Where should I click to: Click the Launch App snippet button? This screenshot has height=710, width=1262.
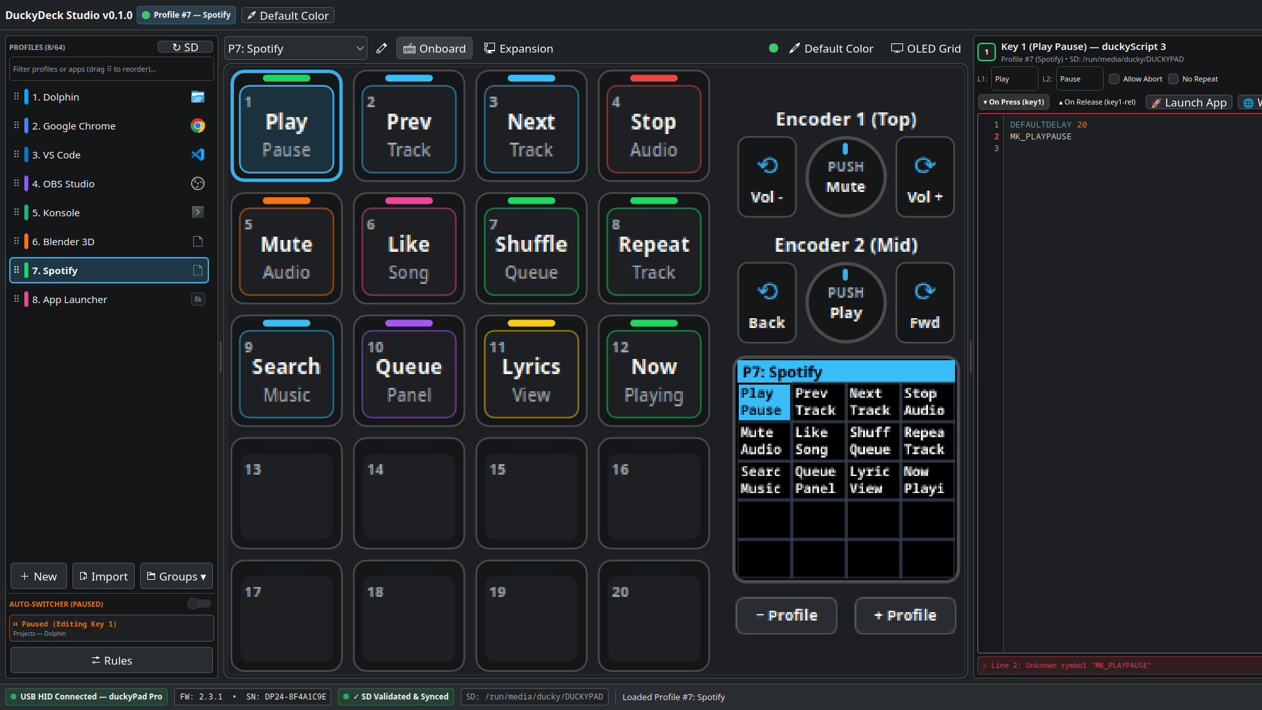pyautogui.click(x=1189, y=103)
